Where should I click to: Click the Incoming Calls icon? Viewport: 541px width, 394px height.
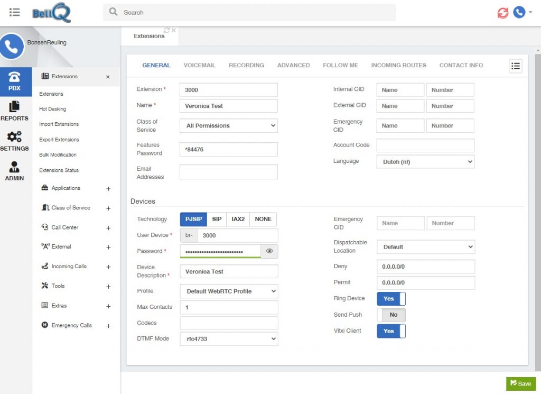[45, 266]
